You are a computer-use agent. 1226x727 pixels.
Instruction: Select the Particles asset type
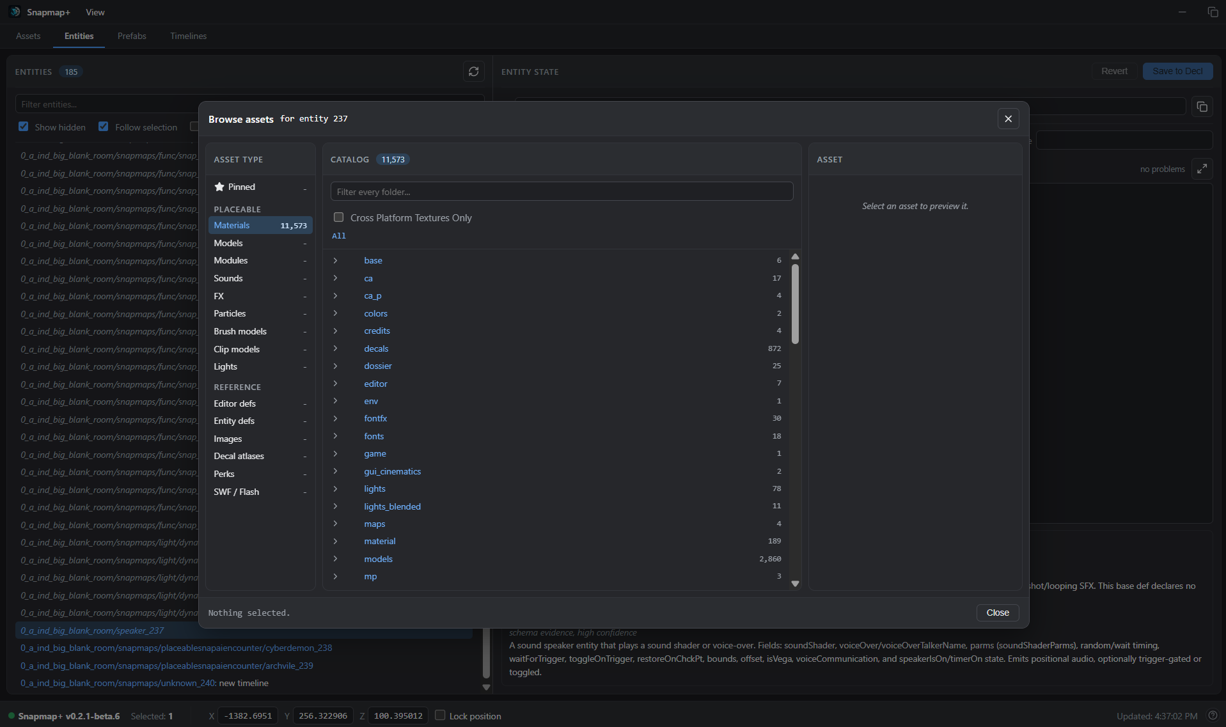(260, 313)
